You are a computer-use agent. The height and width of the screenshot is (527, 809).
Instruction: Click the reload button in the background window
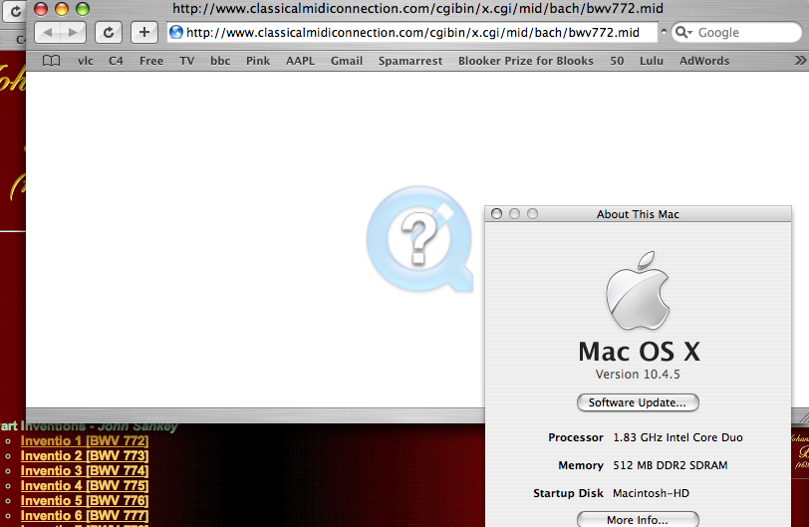(16, 11)
